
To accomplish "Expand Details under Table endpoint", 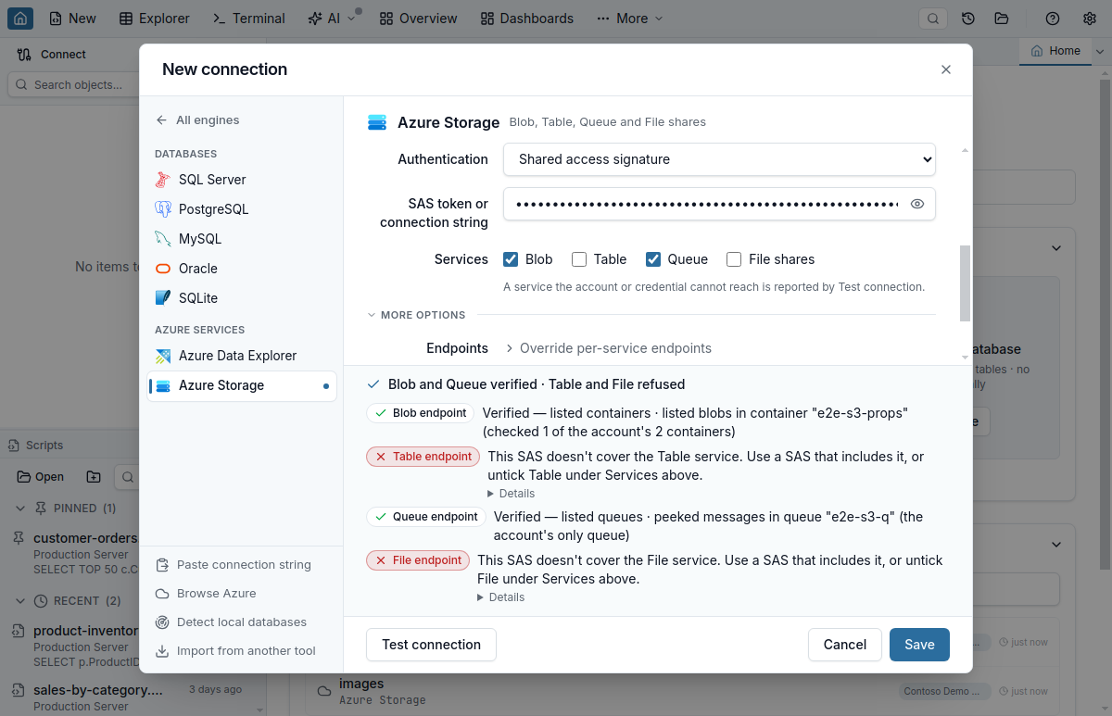I will 512,494.
